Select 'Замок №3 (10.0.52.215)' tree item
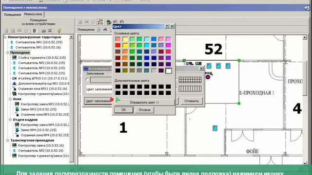Screen dimensions: 312x175 coord(39,109)
